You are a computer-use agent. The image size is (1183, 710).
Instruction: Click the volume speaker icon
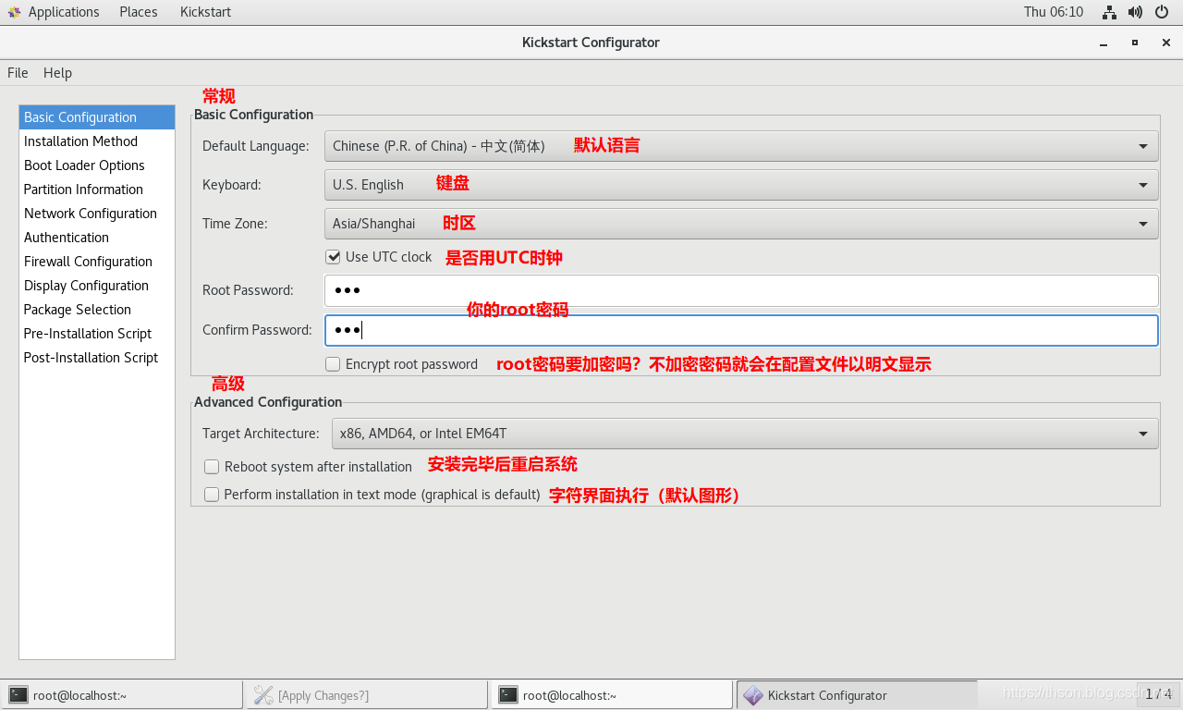(x=1135, y=12)
